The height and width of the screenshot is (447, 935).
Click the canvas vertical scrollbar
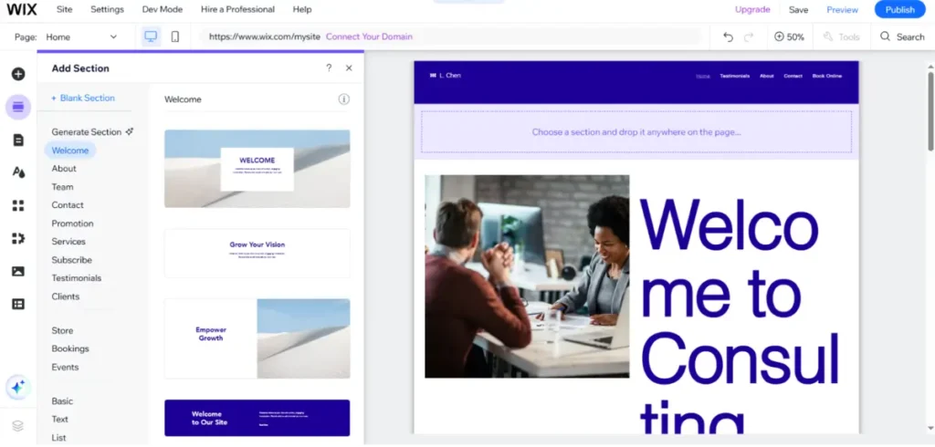(930, 109)
